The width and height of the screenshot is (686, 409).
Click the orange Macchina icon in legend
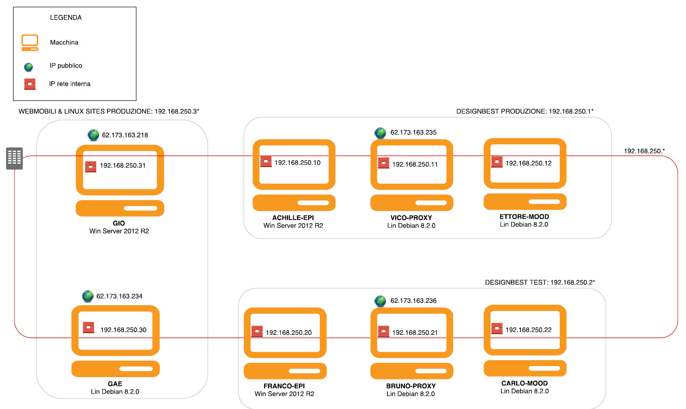30,42
